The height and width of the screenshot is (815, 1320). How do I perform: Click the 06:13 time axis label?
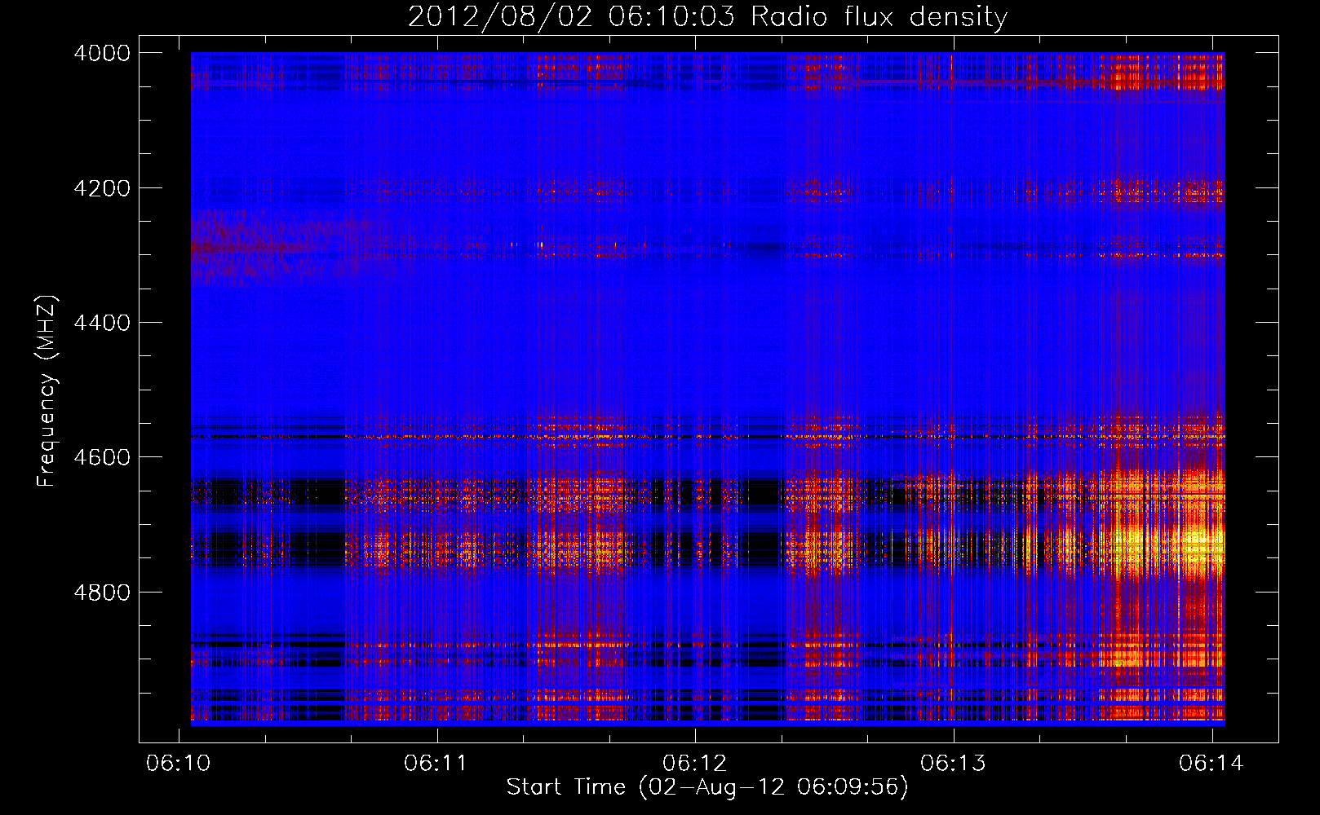click(952, 763)
